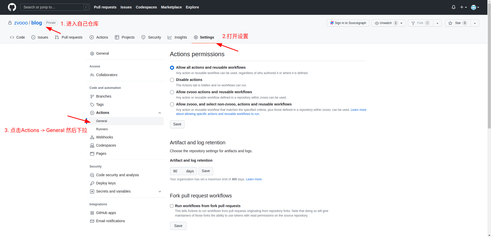Click the Collaborators people icon

(x=92, y=75)
